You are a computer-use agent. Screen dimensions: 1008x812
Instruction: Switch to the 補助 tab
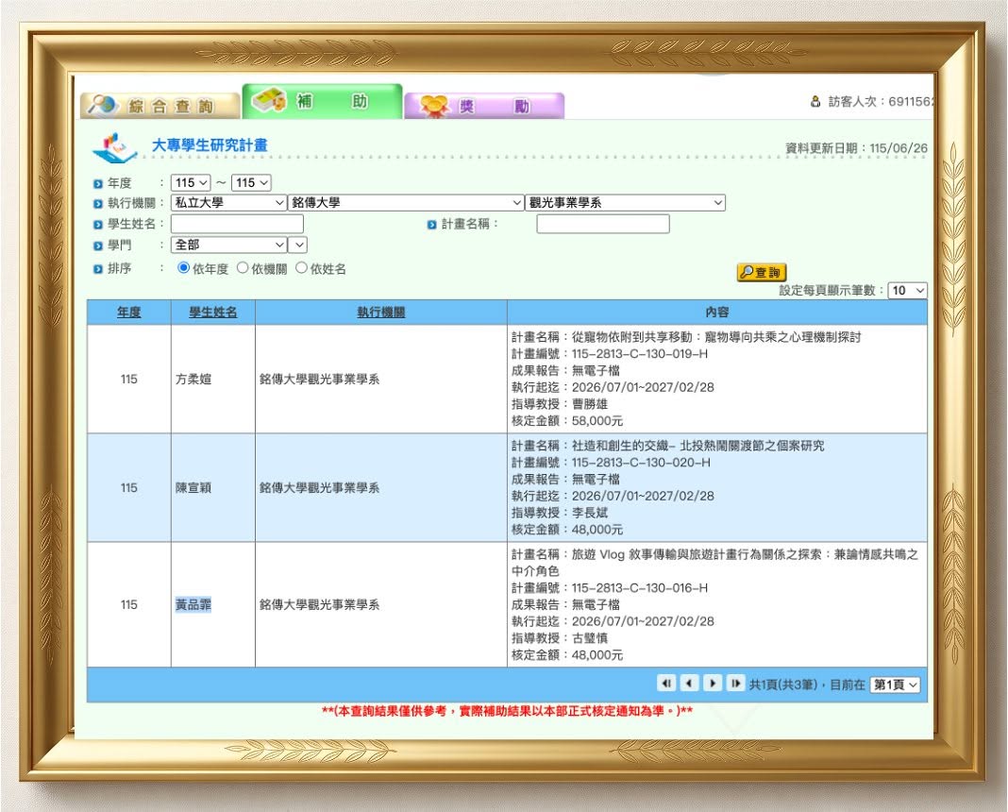[323, 102]
